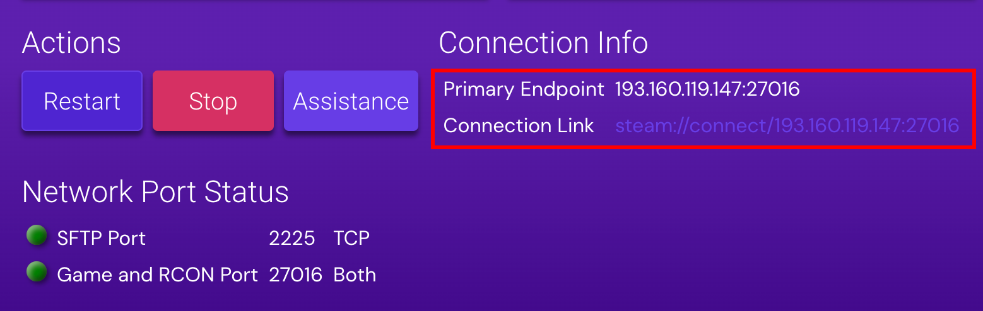Screen dimensions: 983x311
Task: Click the Actions section heading
Action: click(71, 43)
